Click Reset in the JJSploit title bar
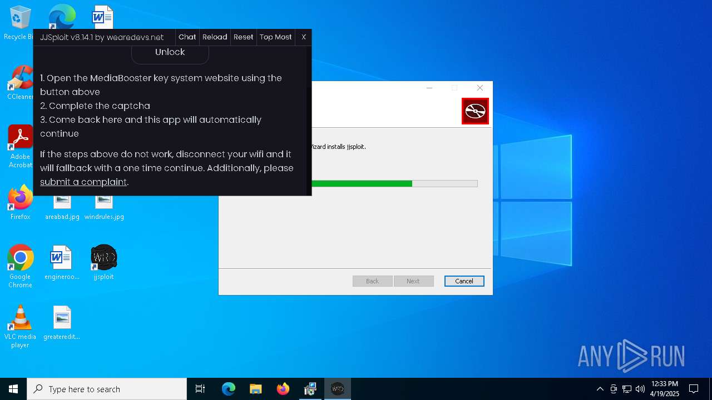The height and width of the screenshot is (400, 712). [x=243, y=37]
